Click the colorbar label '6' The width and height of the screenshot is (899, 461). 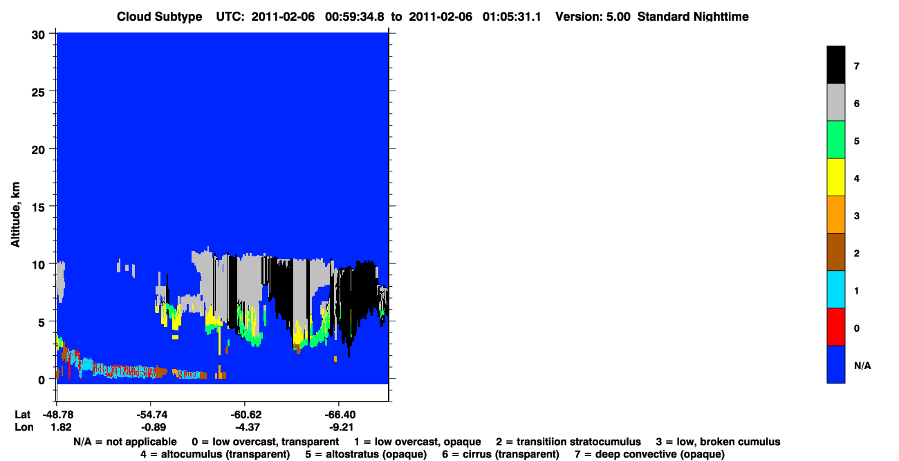pyautogui.click(x=857, y=104)
